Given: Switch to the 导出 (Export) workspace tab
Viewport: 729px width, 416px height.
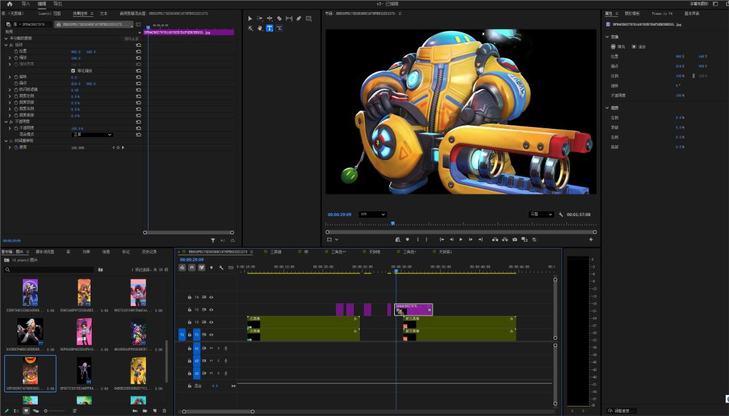Looking at the screenshot, I should [x=58, y=4].
